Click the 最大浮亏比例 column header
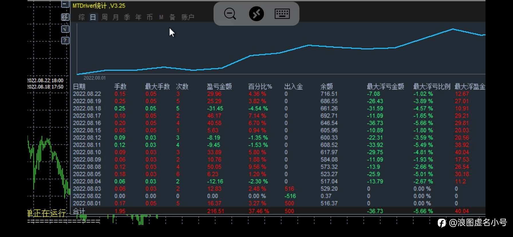The width and height of the screenshot is (513, 237). pyautogui.click(x=432, y=86)
